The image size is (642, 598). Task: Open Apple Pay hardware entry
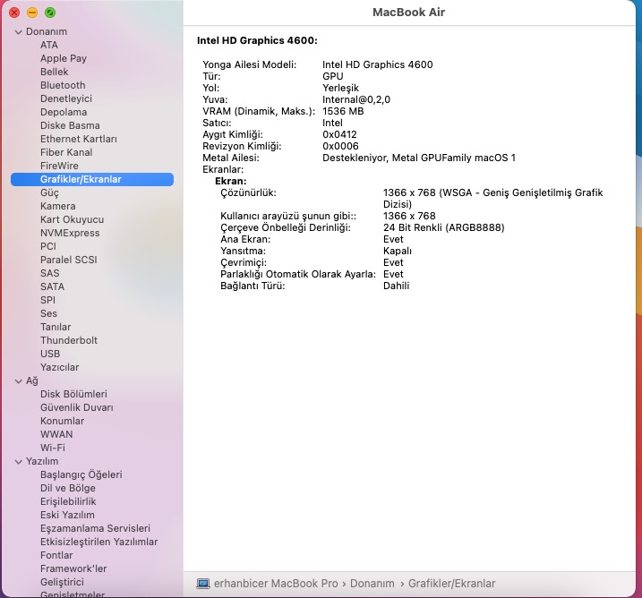[64, 59]
